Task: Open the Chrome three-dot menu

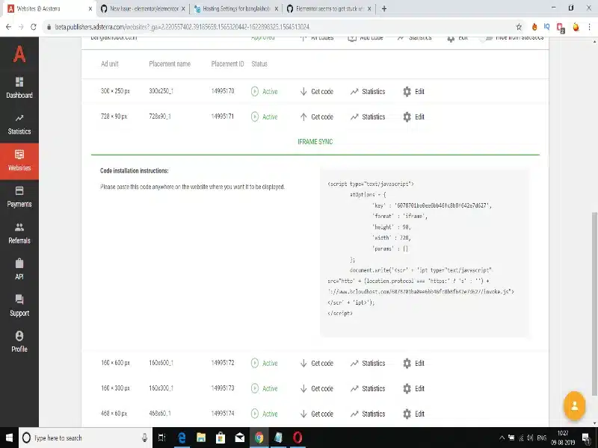Action: (589, 27)
